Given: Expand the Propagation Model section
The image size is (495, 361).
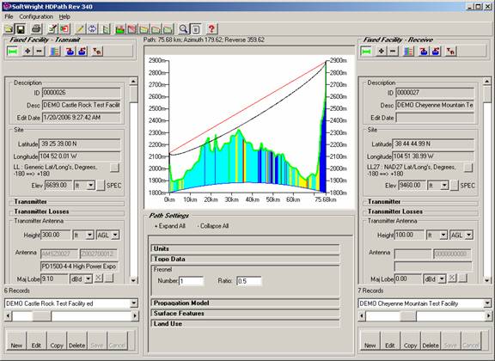Looking at the screenshot, I should [x=245, y=303].
